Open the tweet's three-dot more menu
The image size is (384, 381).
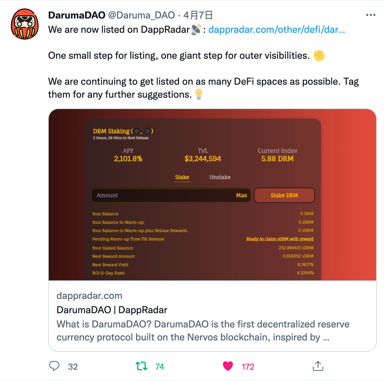pos(371,15)
